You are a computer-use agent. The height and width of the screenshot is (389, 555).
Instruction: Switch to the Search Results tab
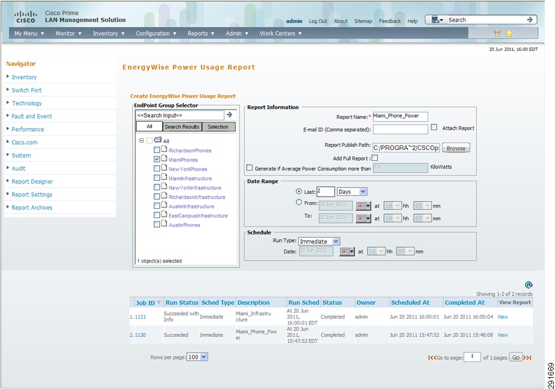click(182, 127)
